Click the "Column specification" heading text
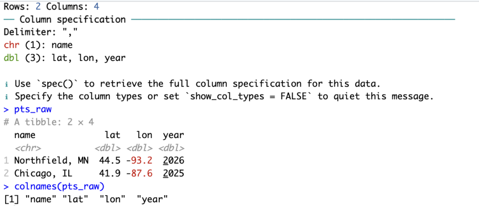This screenshot has height=206, width=479. point(72,20)
